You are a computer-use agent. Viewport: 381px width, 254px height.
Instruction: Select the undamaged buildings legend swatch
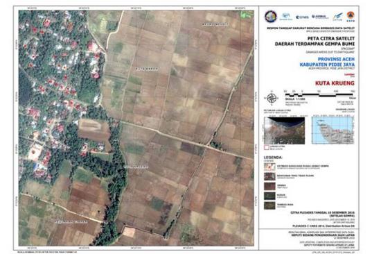pyautogui.click(x=269, y=176)
